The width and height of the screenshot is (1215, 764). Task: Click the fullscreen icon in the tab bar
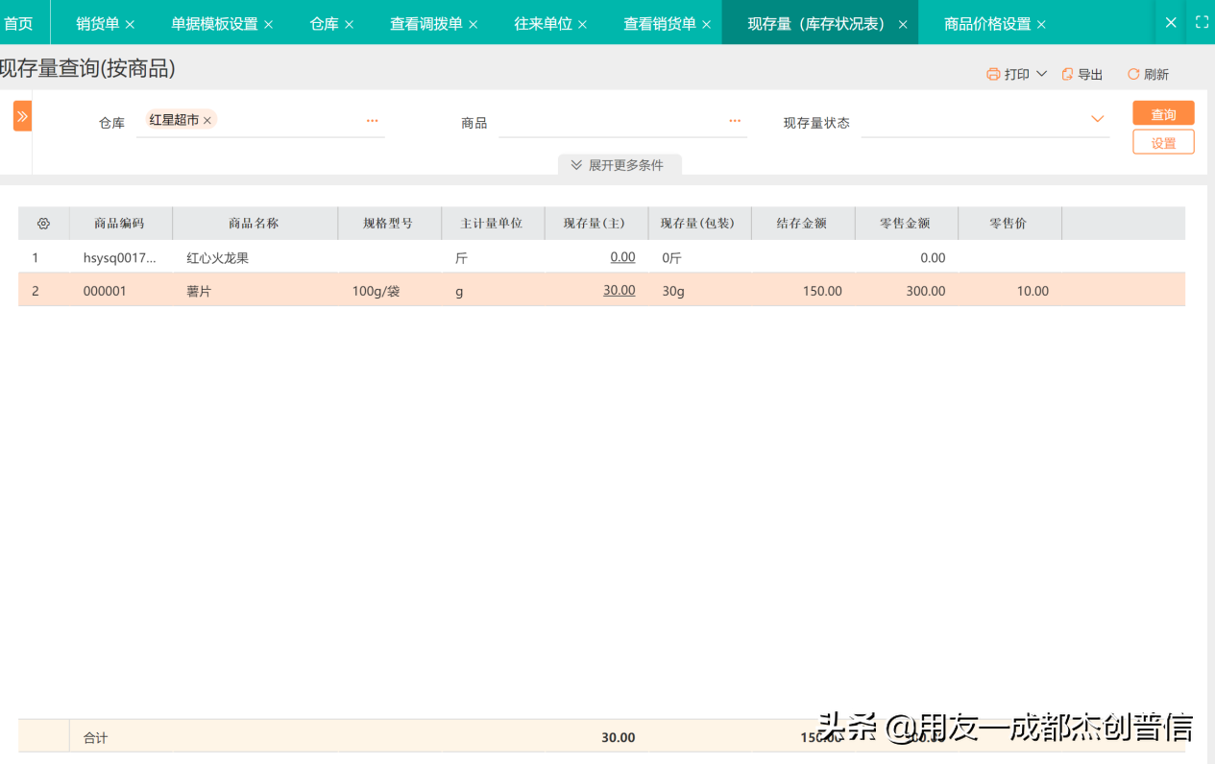pos(1202,21)
